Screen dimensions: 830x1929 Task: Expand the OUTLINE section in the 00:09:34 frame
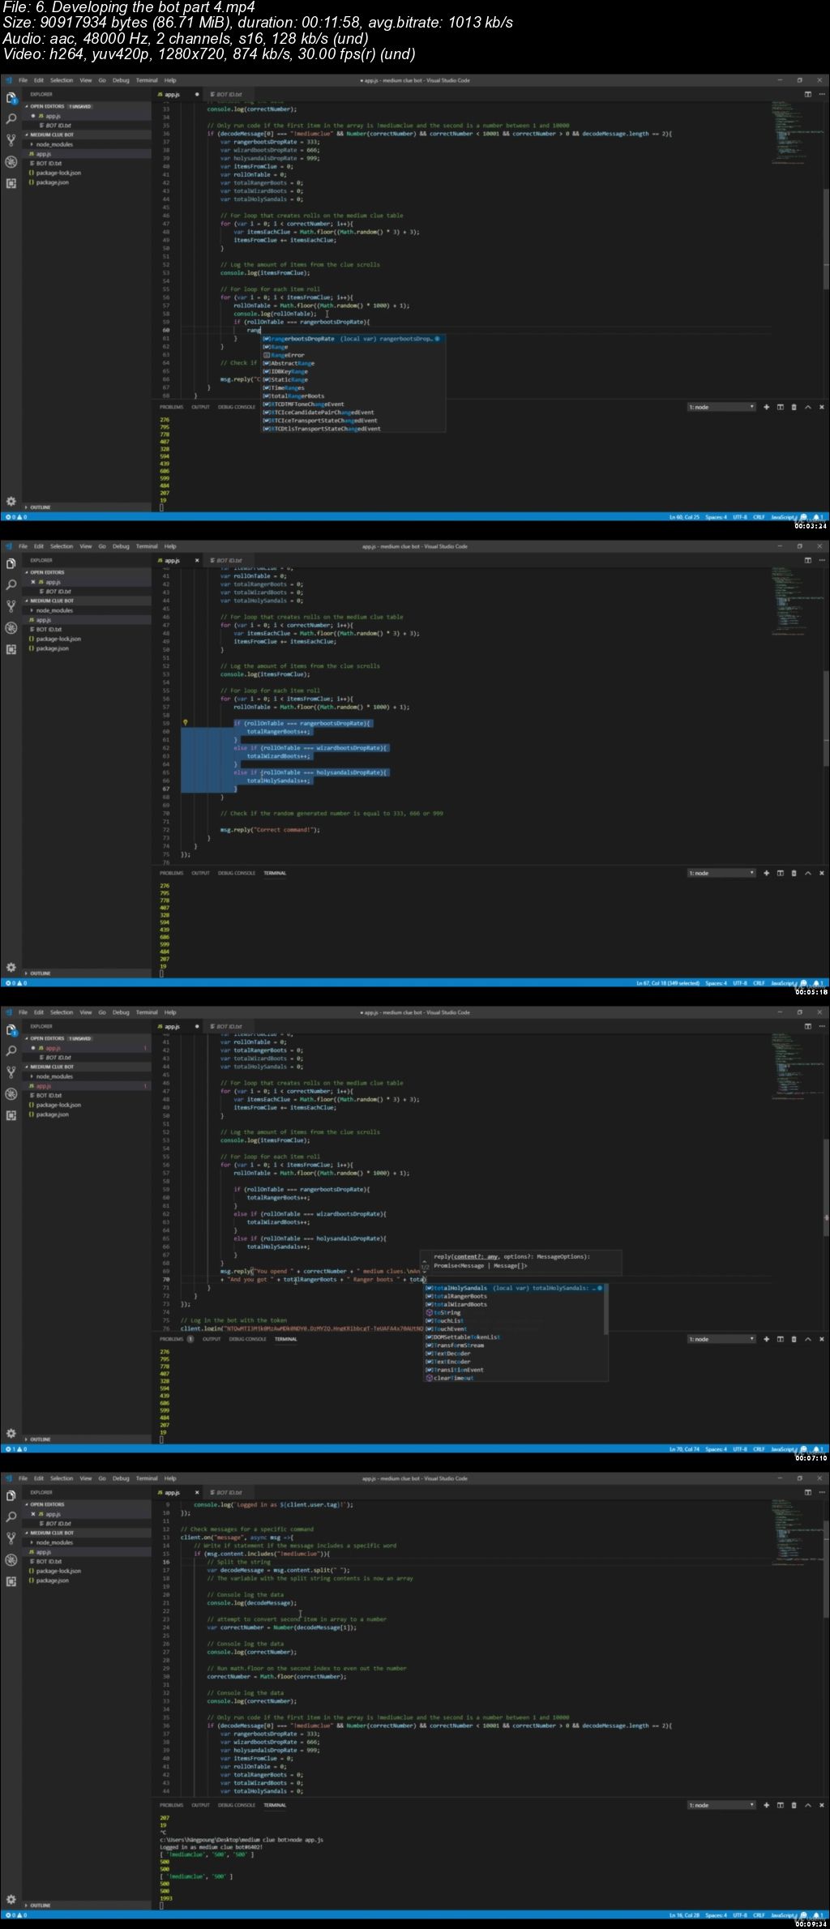86,1905
